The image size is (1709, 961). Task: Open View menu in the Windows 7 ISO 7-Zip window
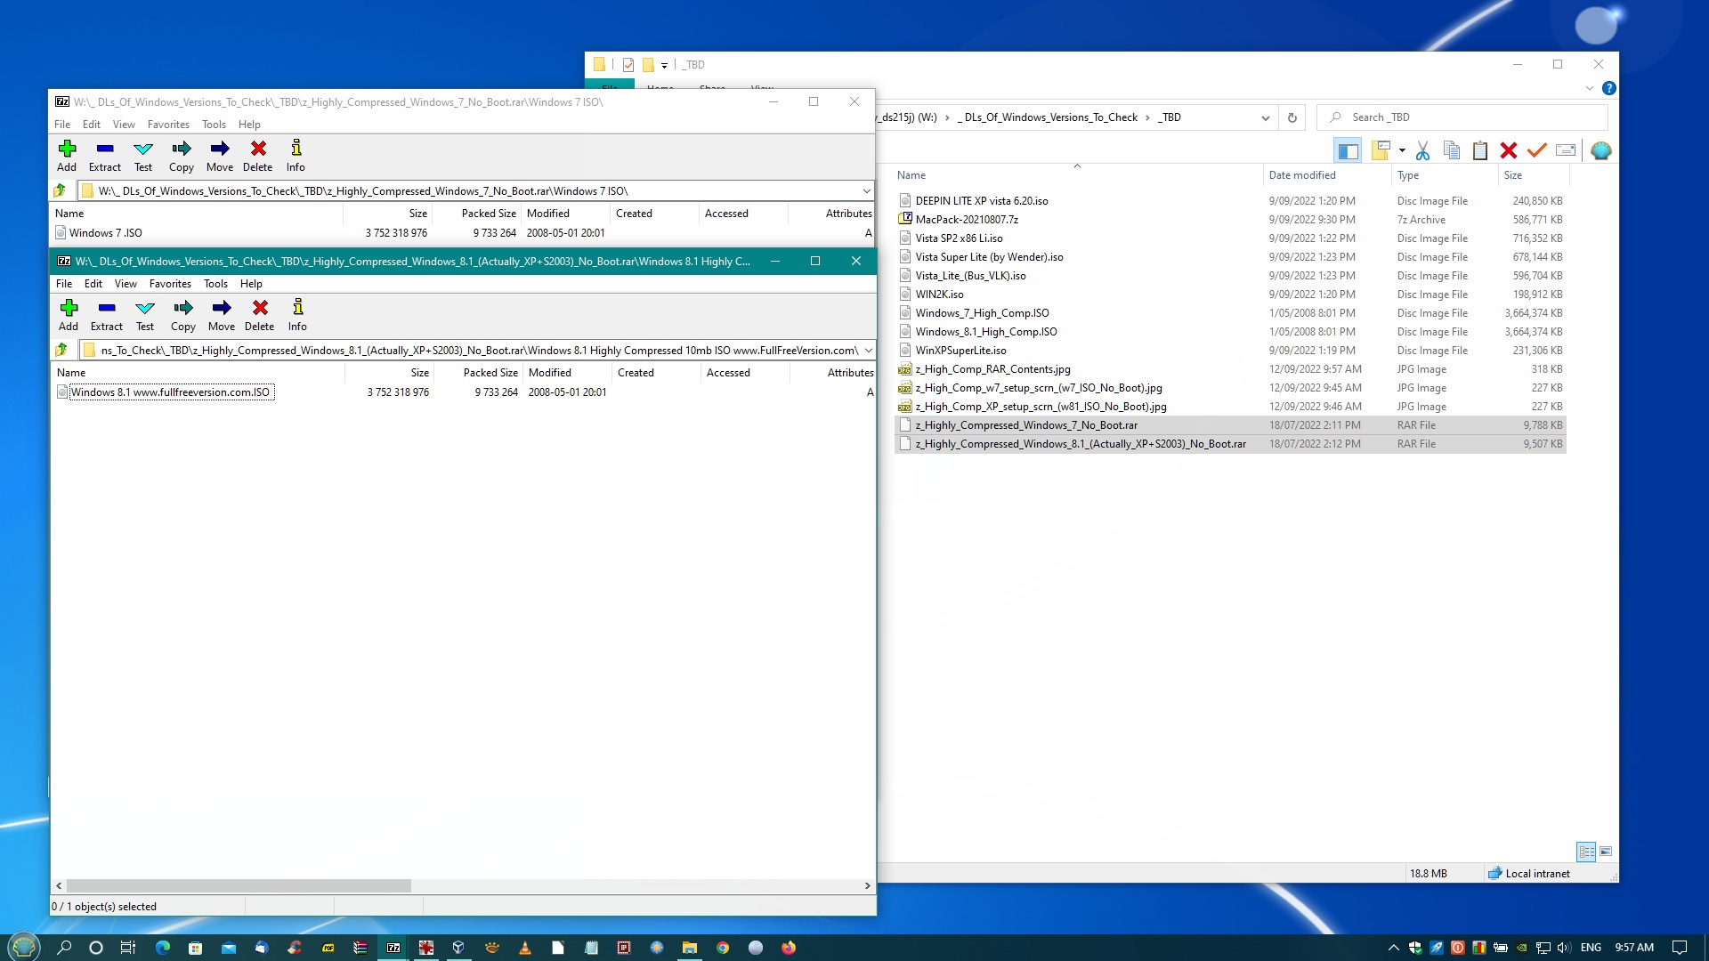(x=124, y=125)
